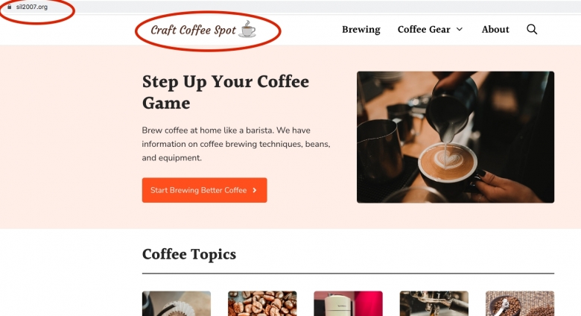Open the white grinder on pink thumbnail

coord(349,303)
